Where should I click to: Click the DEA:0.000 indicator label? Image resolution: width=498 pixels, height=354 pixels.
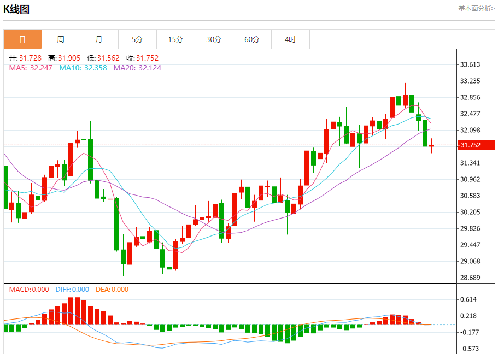point(112,290)
